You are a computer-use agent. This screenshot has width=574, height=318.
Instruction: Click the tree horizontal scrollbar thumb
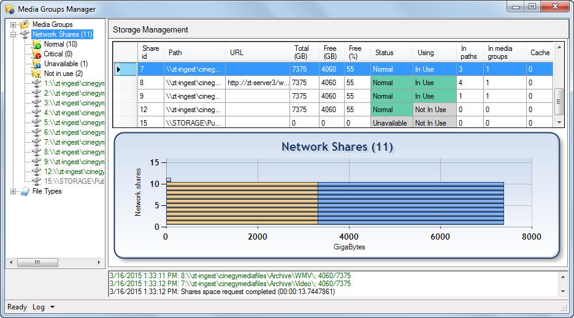tap(37, 262)
